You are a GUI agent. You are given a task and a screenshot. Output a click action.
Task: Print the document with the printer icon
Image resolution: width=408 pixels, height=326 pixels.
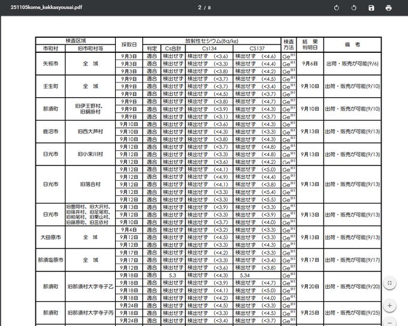coord(388,8)
